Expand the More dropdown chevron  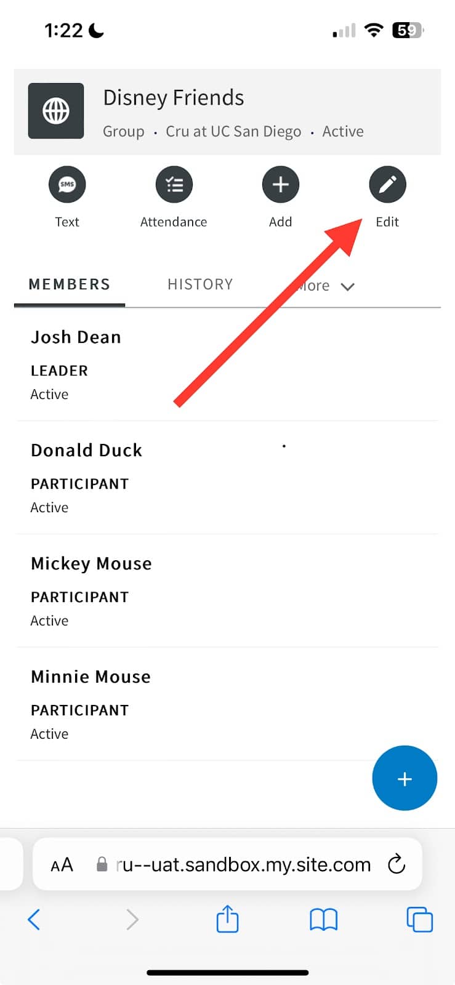[347, 286]
